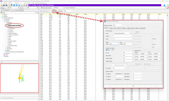Open the Cross Section Begin dropdown
Screen dimensions: 169x101
(x=143, y=68)
